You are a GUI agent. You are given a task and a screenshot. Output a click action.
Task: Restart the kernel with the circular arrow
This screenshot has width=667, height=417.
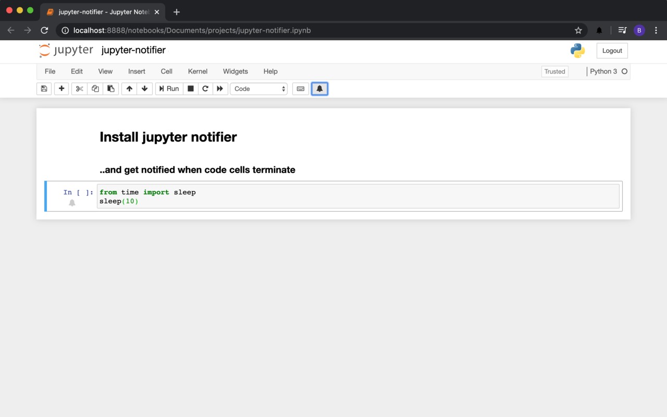[205, 89]
